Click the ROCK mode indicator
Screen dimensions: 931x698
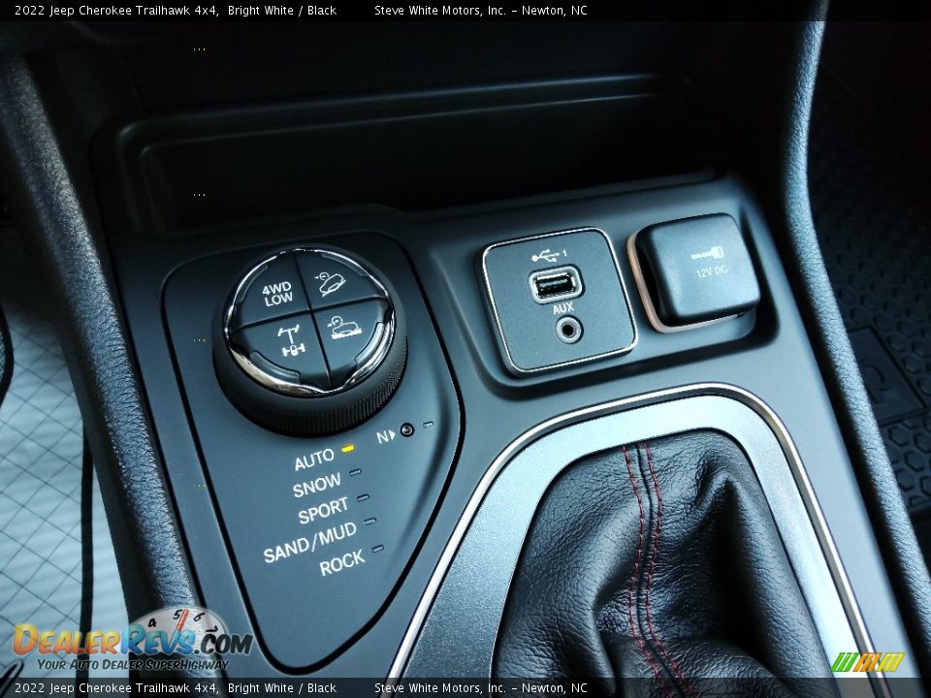pyautogui.click(x=377, y=549)
